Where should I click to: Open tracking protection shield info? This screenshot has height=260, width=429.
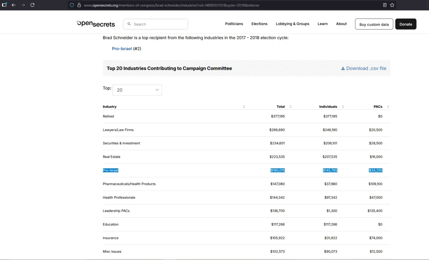pos(72,5)
